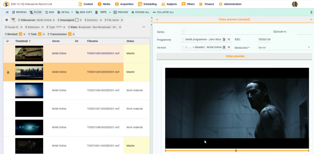Screen dimensions: 314x154
Task: Open the Content menu
Action: tap(86, 4)
